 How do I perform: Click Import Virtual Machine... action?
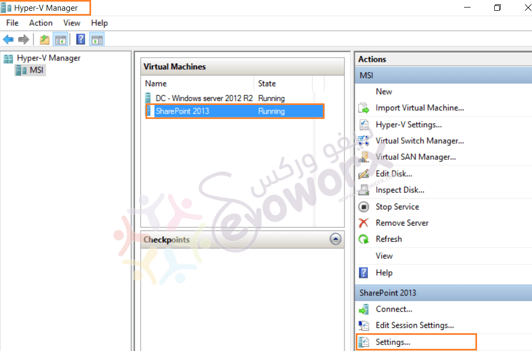coord(420,108)
